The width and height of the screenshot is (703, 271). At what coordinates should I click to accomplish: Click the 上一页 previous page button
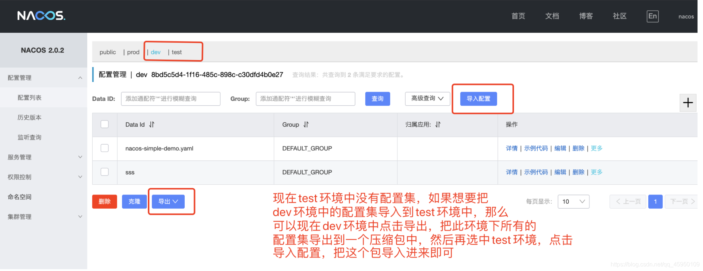[x=628, y=201]
